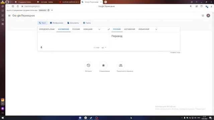Switch to Websites translation mode
Image resolution: width=214 pixels, height=120 pixels.
click(x=87, y=23)
